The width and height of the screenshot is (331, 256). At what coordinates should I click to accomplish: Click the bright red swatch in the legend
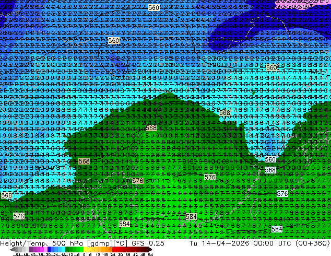(x=114, y=249)
